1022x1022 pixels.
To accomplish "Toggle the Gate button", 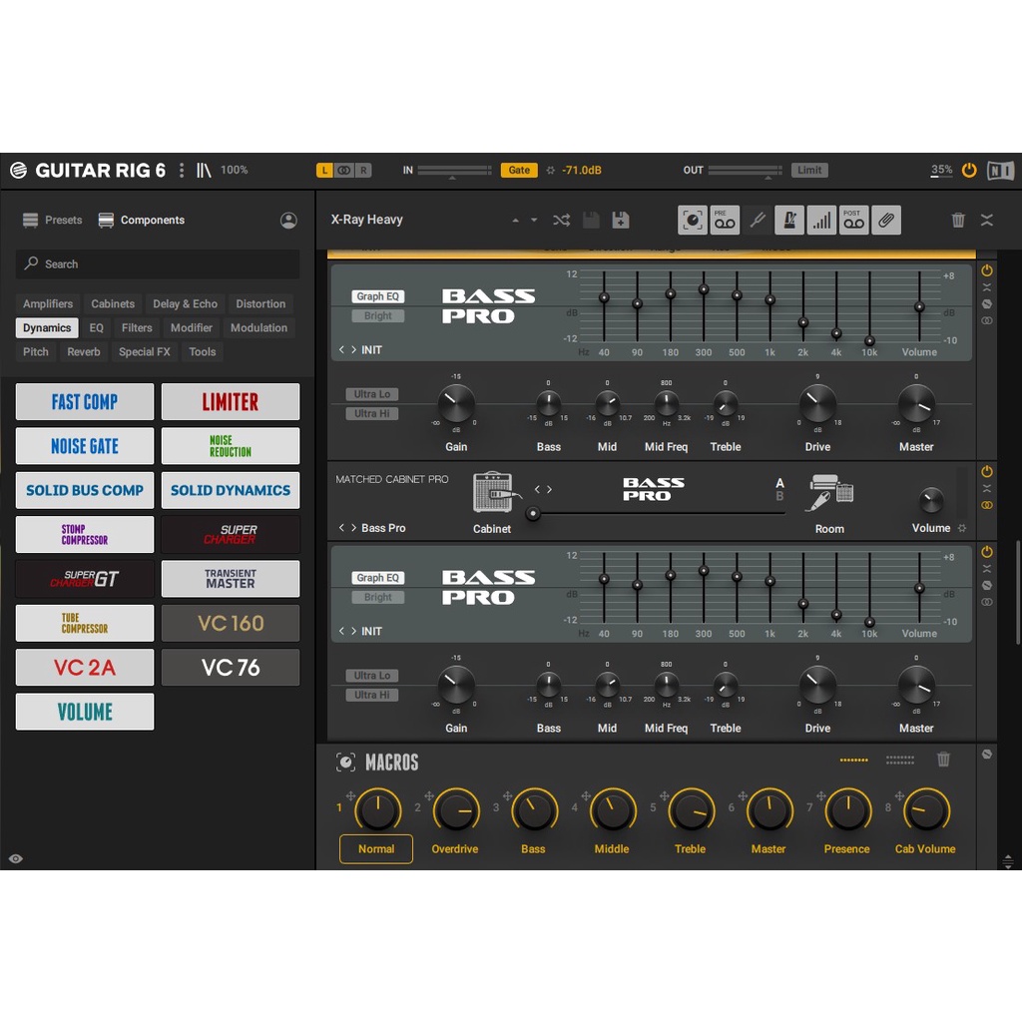I will (519, 170).
